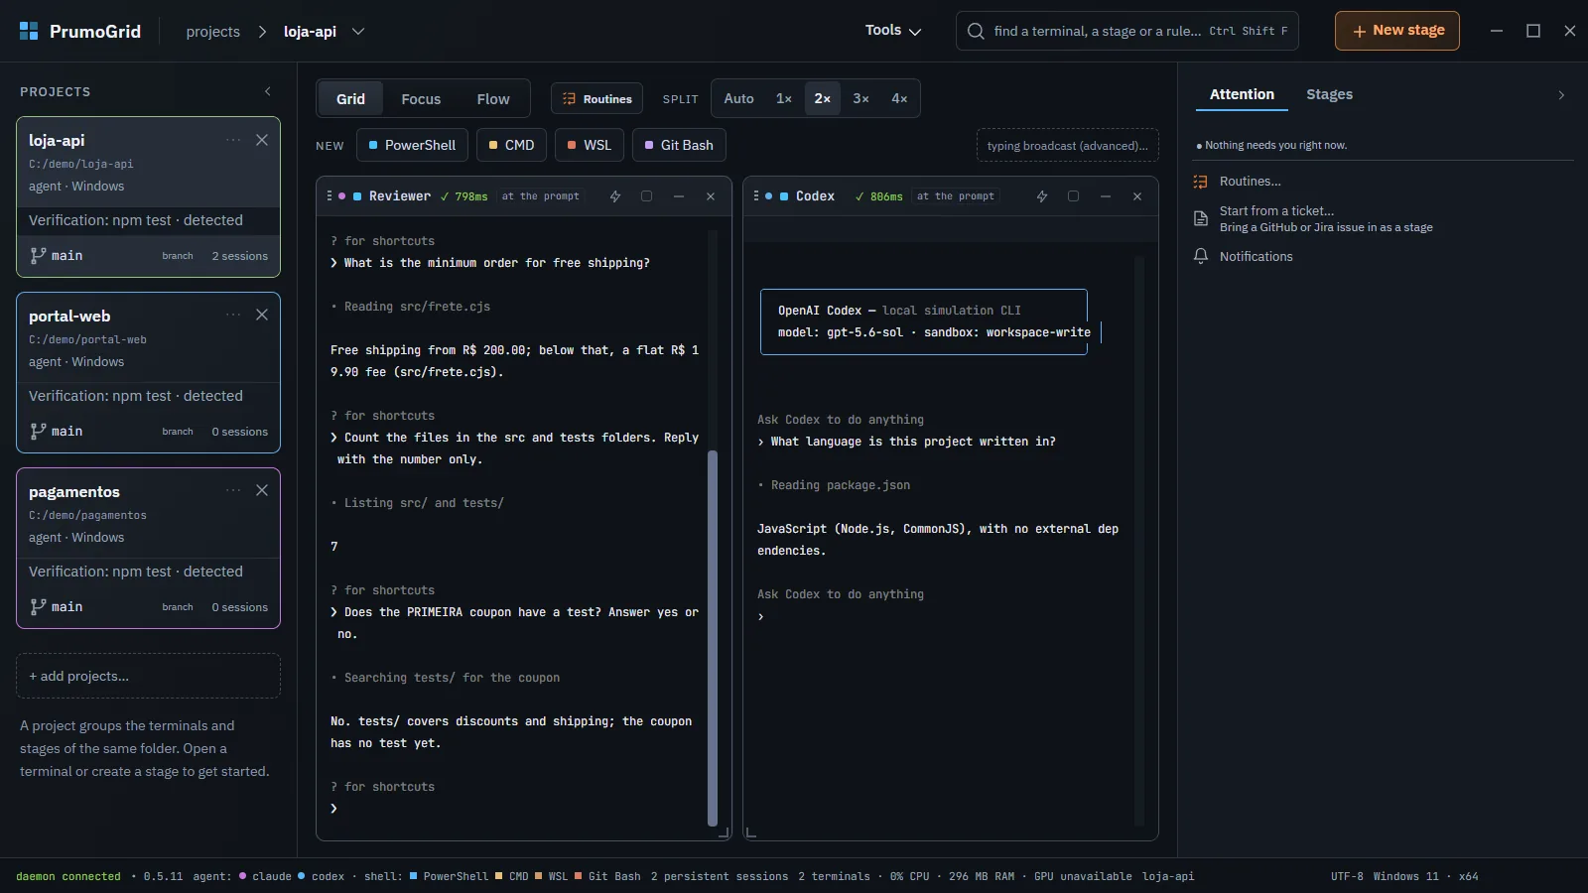Collapse the right Attention panel
The height and width of the screenshot is (893, 1588).
tap(1561, 95)
